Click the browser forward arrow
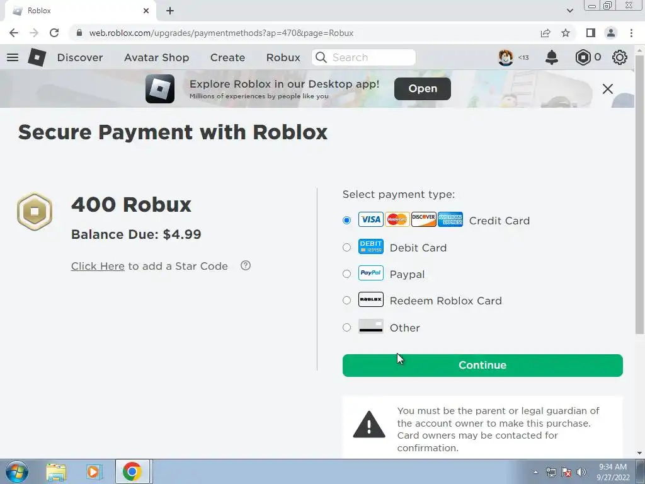 (x=34, y=33)
